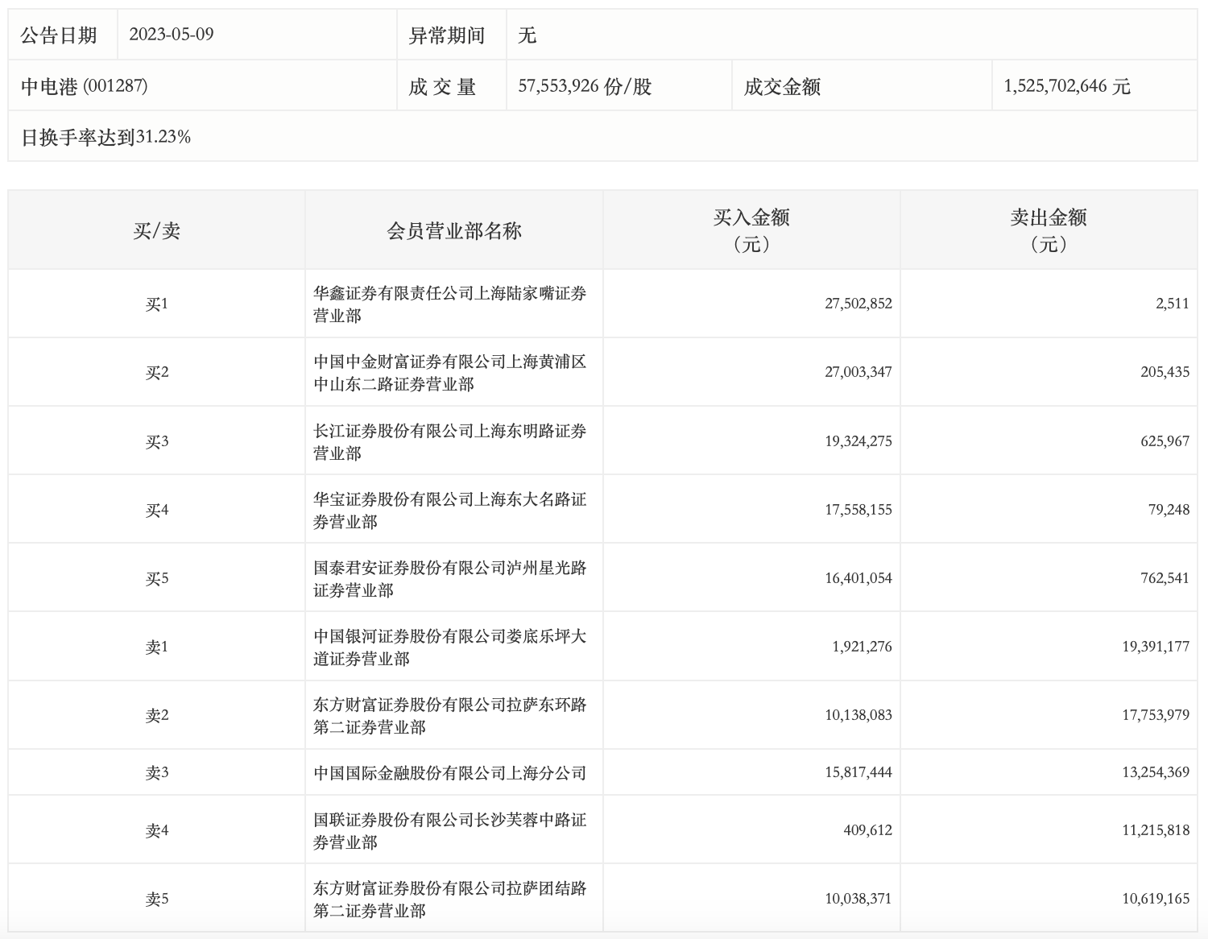Select row label 卖1

click(x=157, y=647)
